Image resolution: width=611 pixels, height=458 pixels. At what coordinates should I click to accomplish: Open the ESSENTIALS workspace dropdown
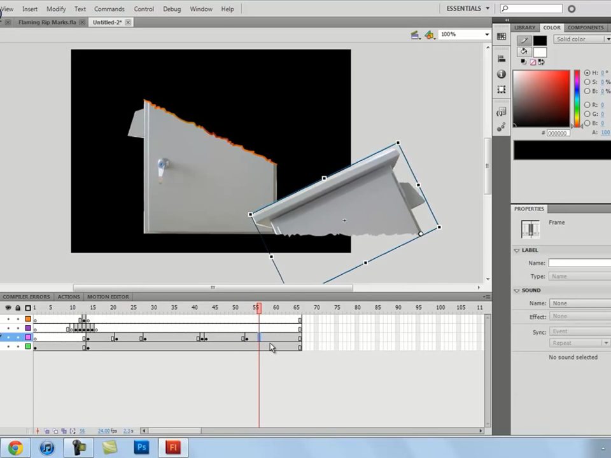point(468,8)
